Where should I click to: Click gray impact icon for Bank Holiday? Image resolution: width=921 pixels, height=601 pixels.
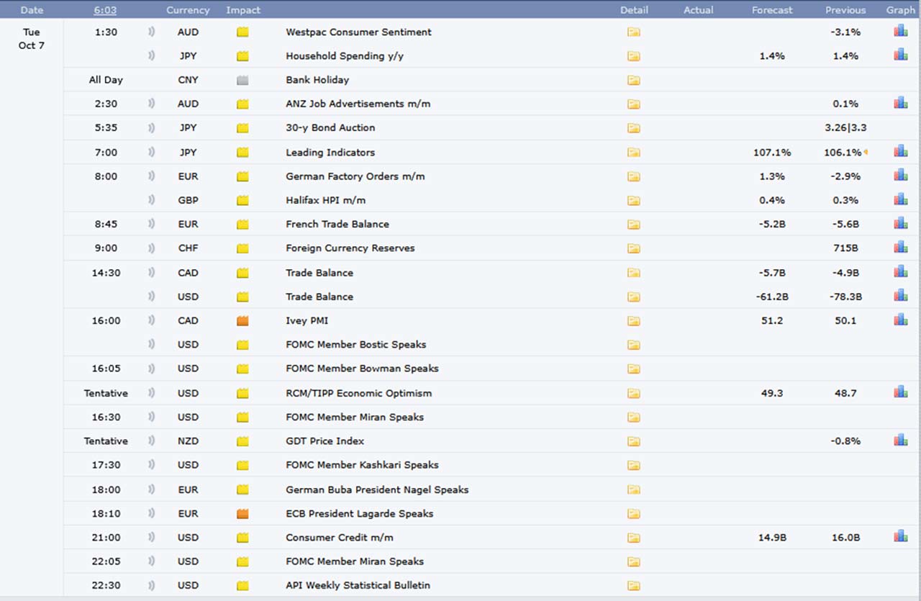(x=242, y=80)
